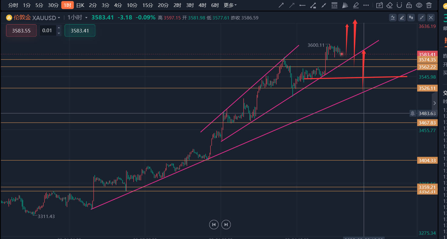Image resolution: width=447 pixels, height=239 pixels.
Task: Select the Fibonacci 0.618 retracement tool
Action: click(334, 5)
